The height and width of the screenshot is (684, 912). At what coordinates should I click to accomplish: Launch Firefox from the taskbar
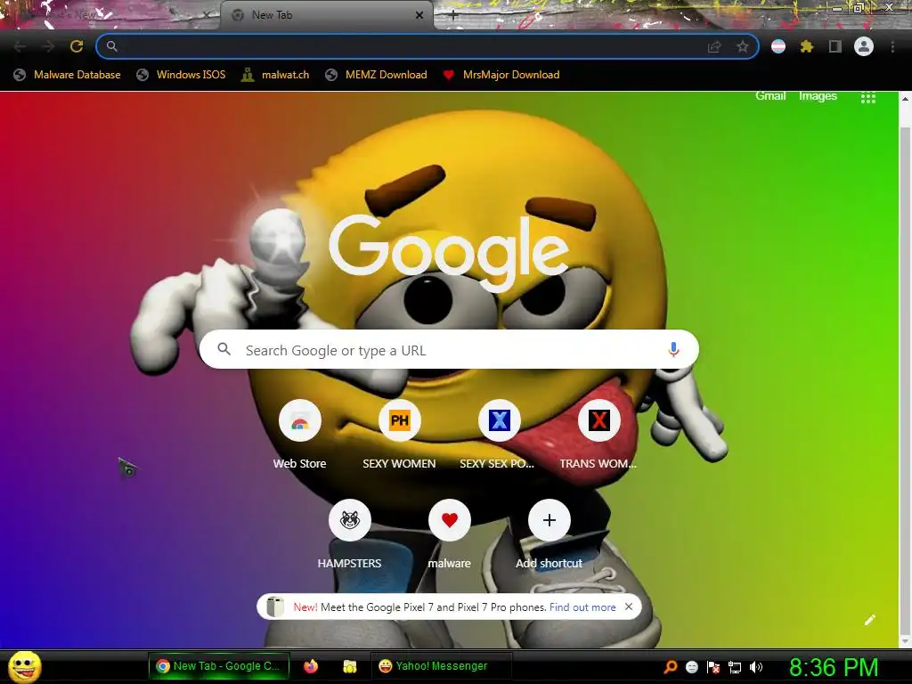point(311,666)
